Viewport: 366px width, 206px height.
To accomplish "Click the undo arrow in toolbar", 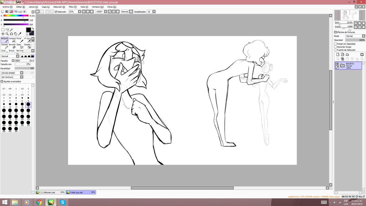I will click(x=37, y=12).
